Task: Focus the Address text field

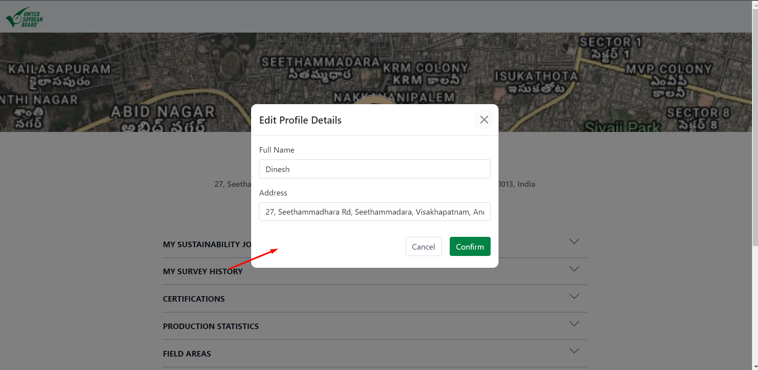Action: pos(374,212)
